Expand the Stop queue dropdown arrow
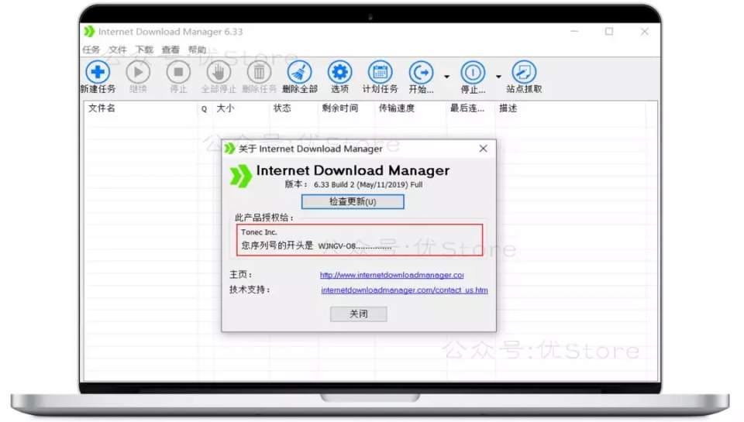Screen dimensions: 744x422 tap(498, 77)
